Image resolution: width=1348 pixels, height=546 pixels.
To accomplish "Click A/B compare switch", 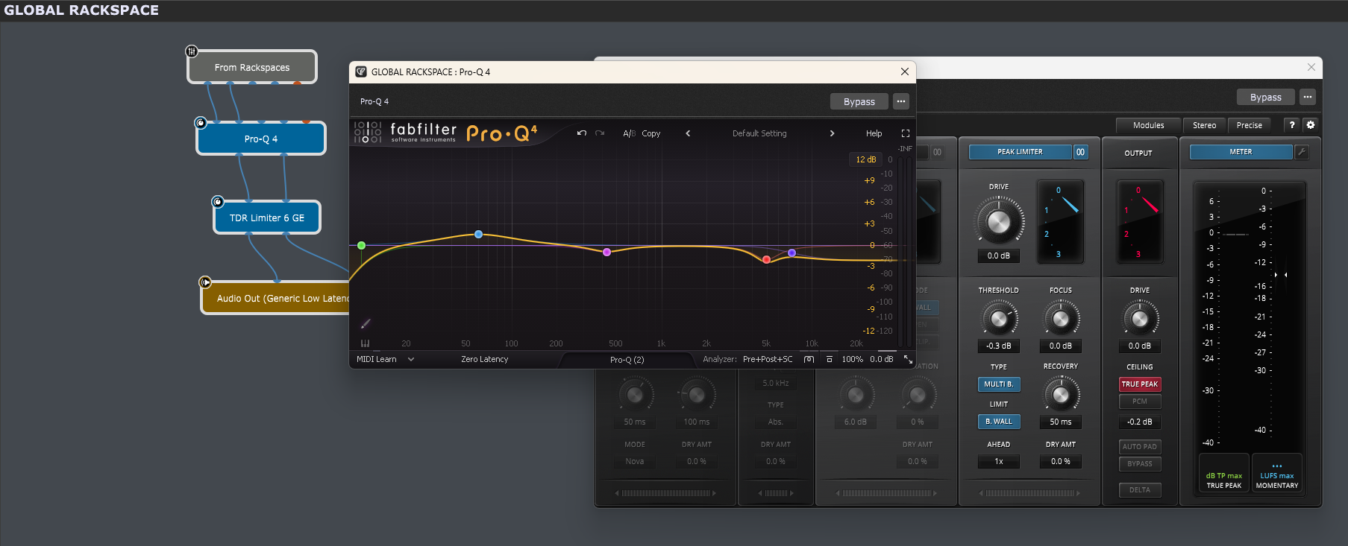I will pyautogui.click(x=630, y=133).
